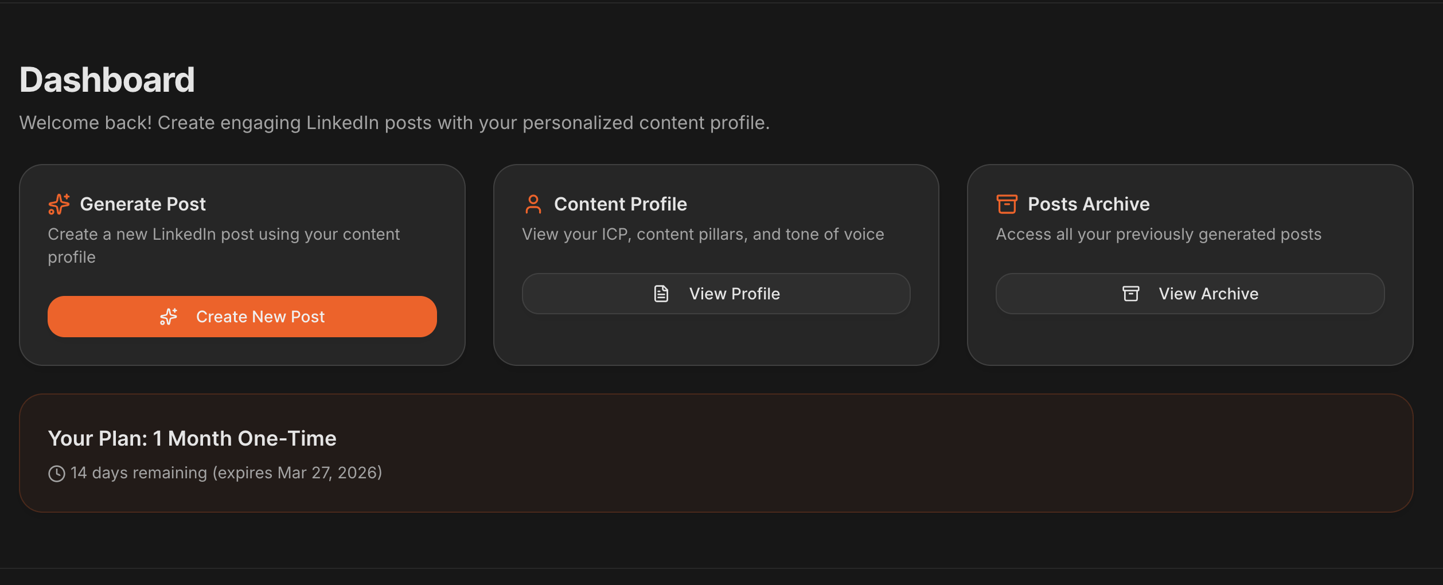Select the Generate Post card heading
1443x585 pixels.
[x=143, y=204]
